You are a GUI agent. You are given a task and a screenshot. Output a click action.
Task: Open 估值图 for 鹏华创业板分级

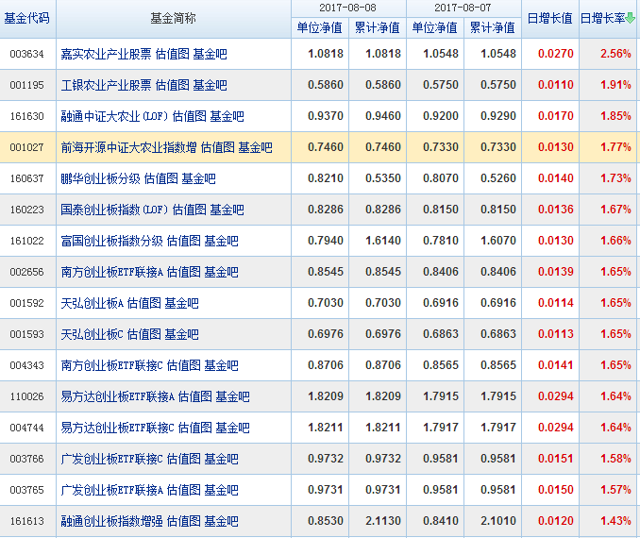point(161,178)
